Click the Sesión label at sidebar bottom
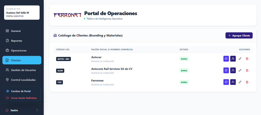The width and height of the screenshot is (261, 115). click(x=14, y=110)
